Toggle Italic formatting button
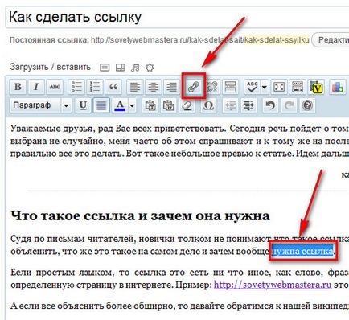 [x=36, y=87]
